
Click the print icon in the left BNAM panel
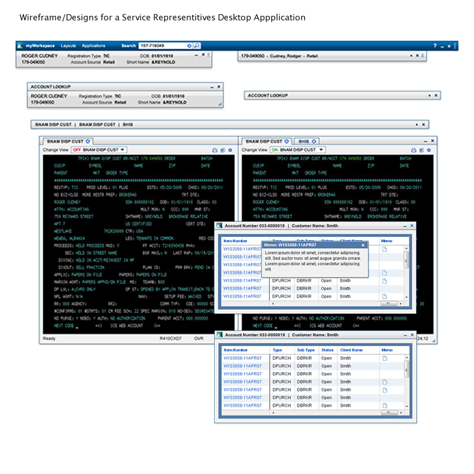(214, 150)
